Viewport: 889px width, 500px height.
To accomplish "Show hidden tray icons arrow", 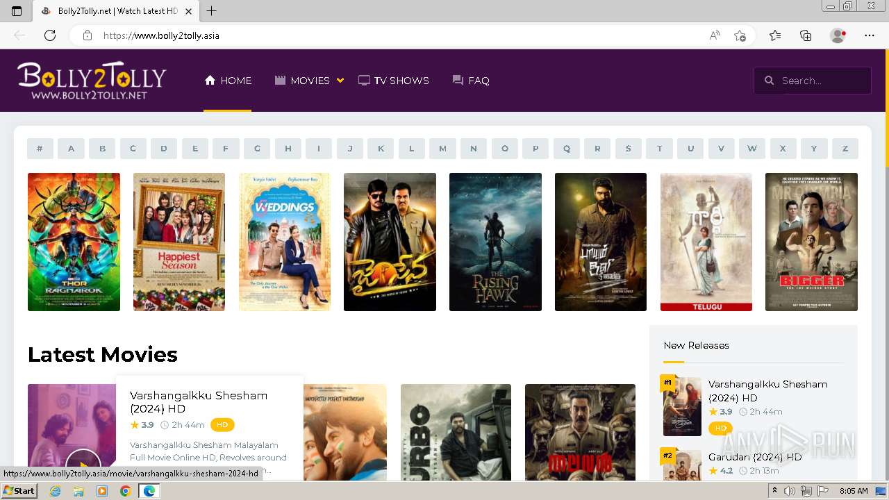I will tap(774, 491).
